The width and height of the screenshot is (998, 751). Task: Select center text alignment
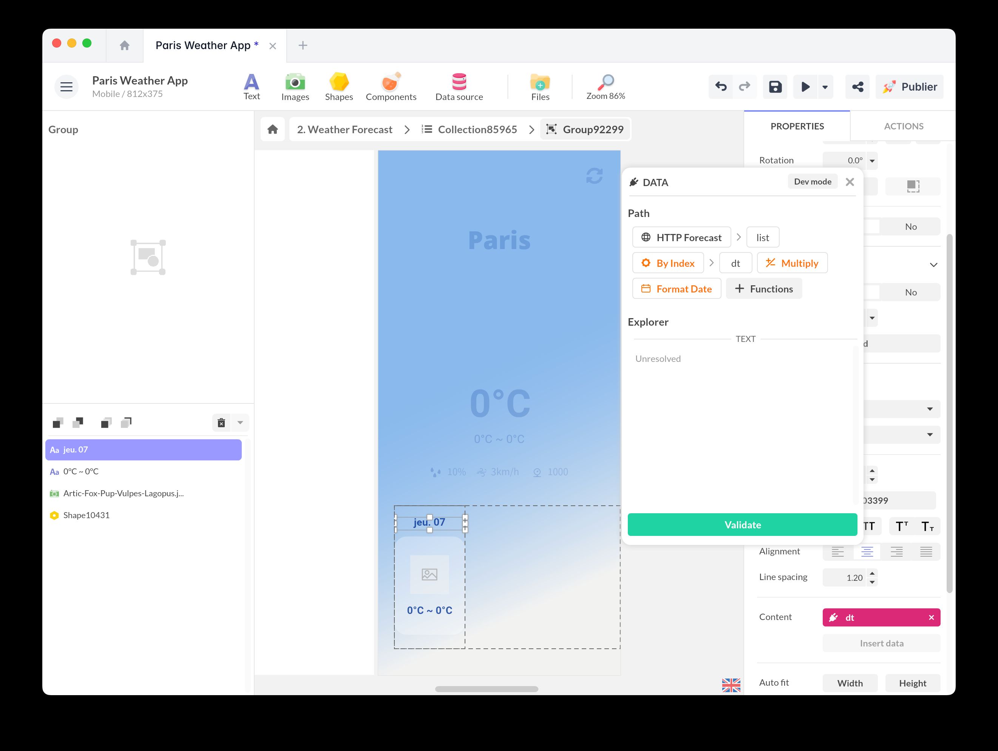[867, 551]
